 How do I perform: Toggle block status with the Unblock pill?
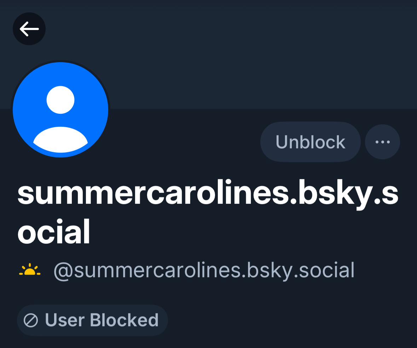pyautogui.click(x=310, y=142)
